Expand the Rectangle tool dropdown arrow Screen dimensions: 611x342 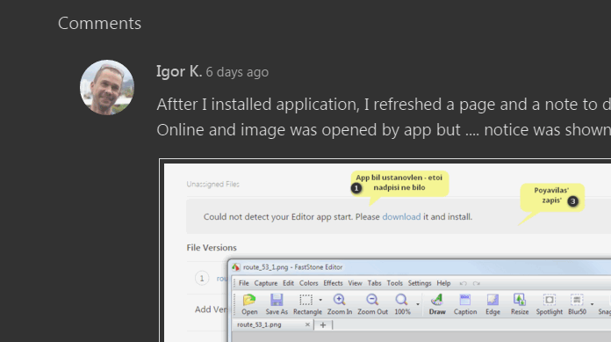point(320,300)
